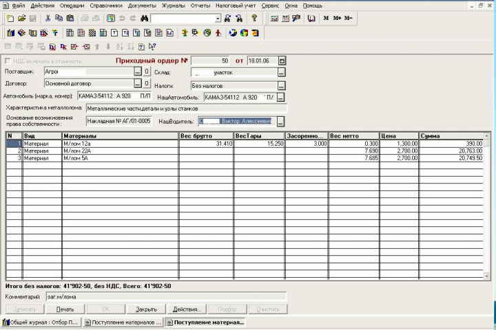Click the grey up arrow in document toolbar

[97, 47]
